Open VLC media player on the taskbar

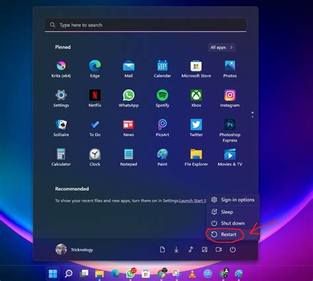(x=192, y=274)
